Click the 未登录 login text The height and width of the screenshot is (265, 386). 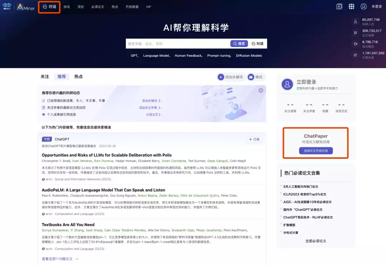[377, 7]
